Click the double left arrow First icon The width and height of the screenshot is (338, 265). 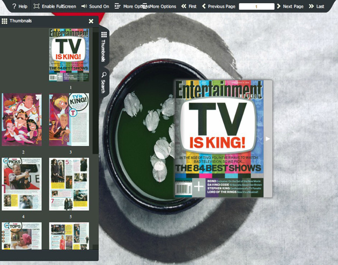click(183, 6)
